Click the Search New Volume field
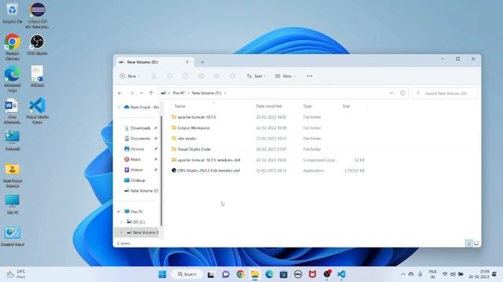The height and width of the screenshot is (282, 503). (x=446, y=93)
